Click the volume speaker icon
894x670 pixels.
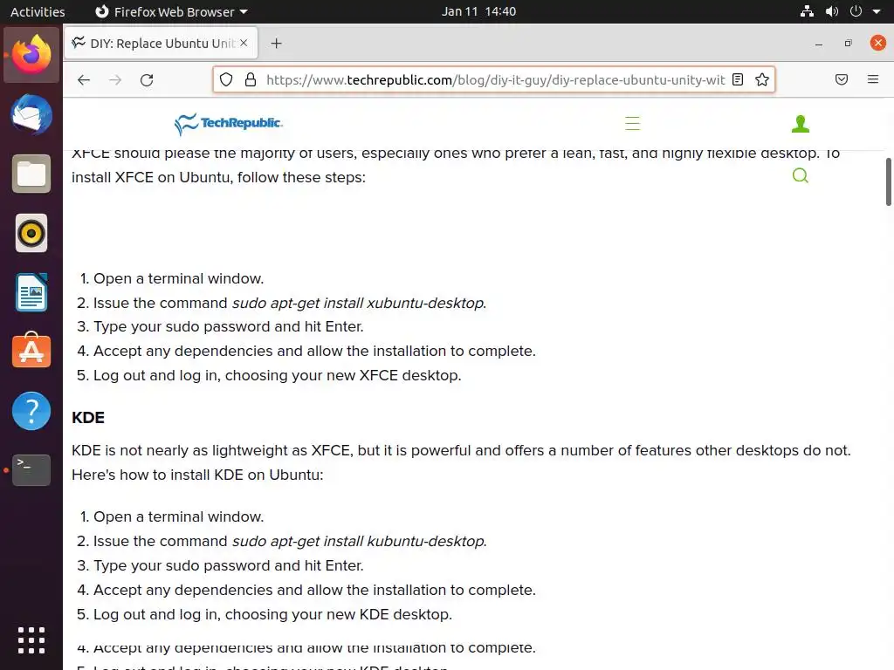tap(832, 11)
